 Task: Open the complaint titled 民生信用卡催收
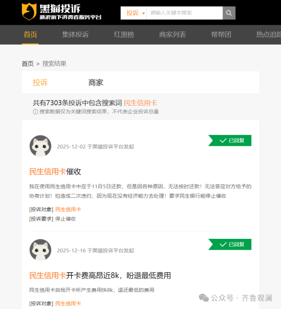pos(55,171)
